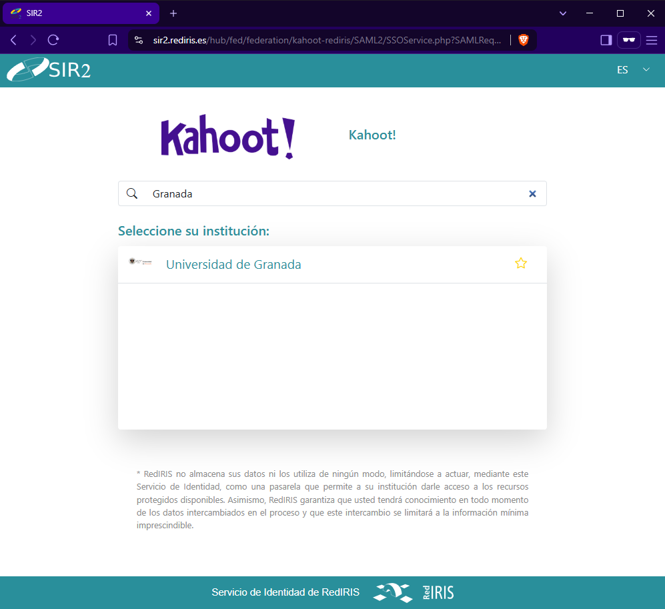Click the RedIRIS privacy disclaimer text
Screen dimensions: 665x609
(332, 499)
